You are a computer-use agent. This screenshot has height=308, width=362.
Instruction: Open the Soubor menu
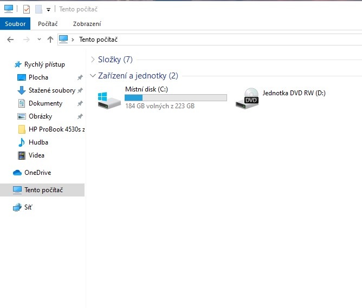click(x=15, y=24)
